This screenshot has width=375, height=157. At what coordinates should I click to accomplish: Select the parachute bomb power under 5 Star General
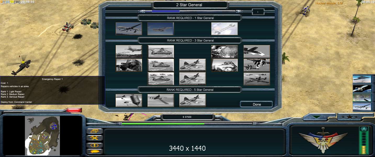(129, 100)
